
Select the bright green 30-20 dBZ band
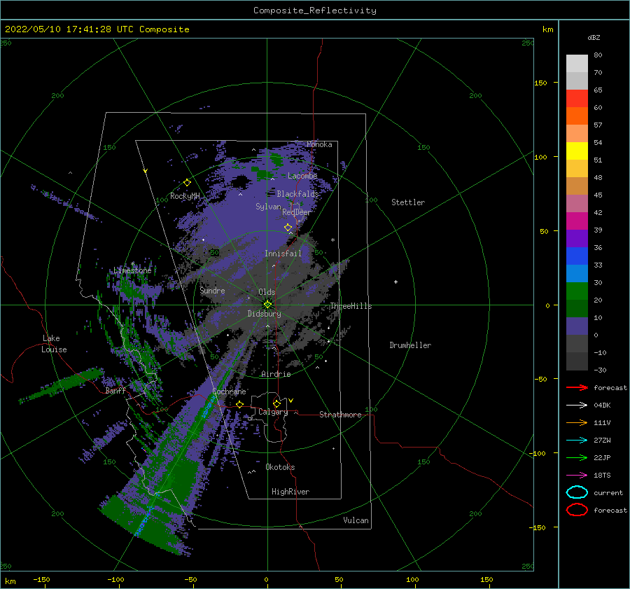pyautogui.click(x=577, y=291)
